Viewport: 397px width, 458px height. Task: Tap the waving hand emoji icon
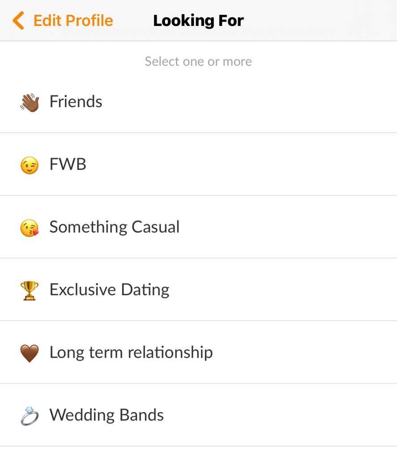pos(30,102)
